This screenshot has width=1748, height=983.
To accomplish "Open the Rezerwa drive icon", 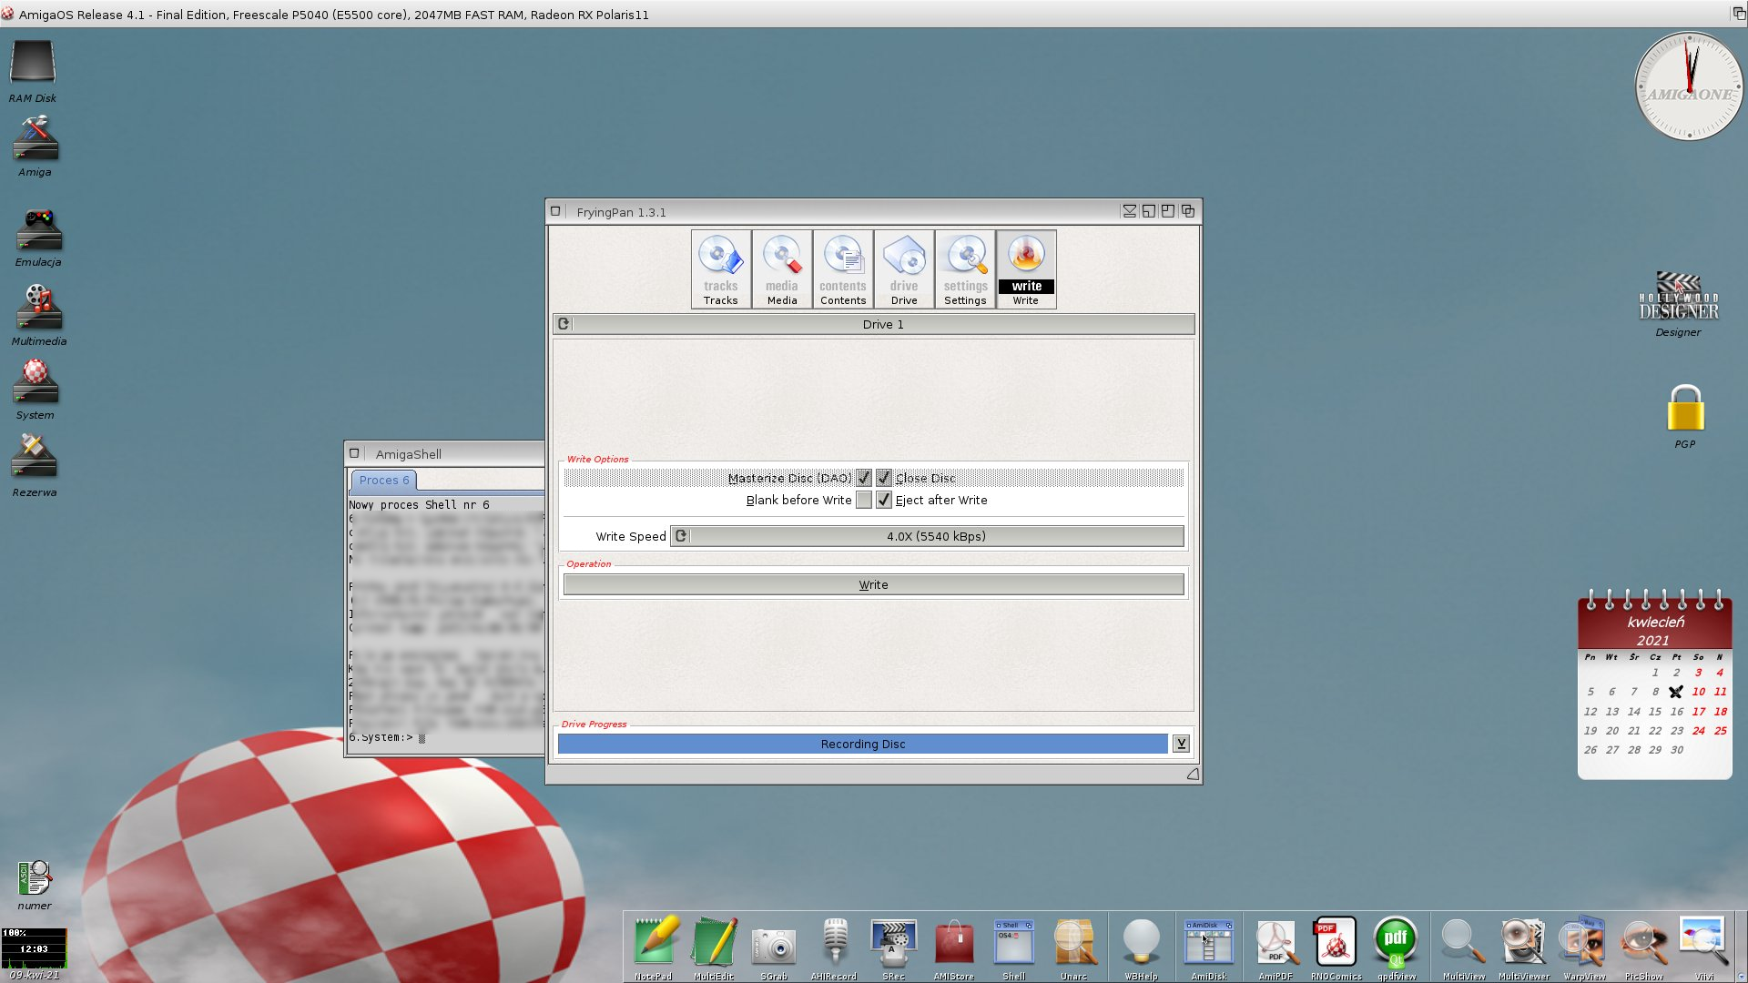I will pyautogui.click(x=34, y=466).
